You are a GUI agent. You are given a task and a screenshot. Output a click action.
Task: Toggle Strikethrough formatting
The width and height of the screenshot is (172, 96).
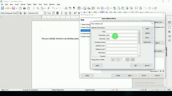click(x=70, y=13)
